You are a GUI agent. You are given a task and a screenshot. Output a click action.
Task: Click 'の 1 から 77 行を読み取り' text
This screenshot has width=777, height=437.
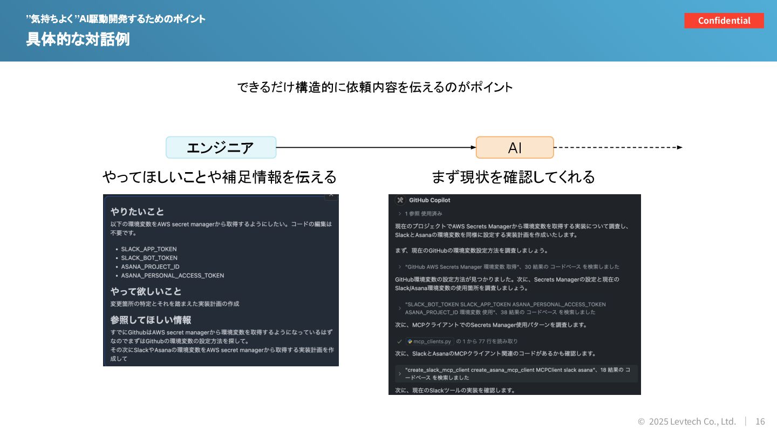point(487,342)
